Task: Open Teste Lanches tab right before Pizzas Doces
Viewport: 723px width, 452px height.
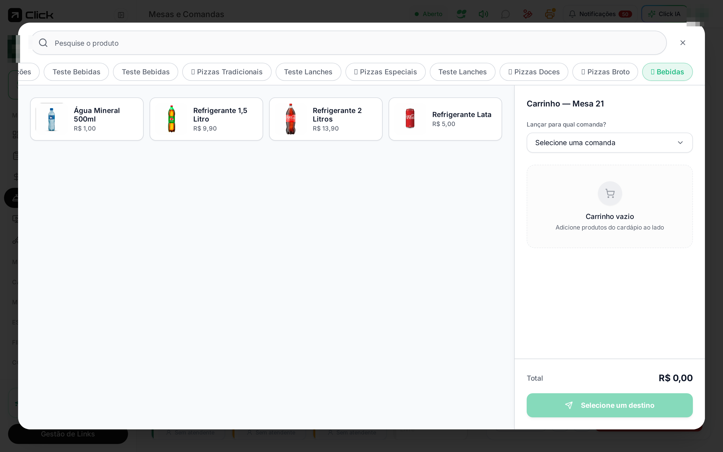Action: [x=462, y=72]
